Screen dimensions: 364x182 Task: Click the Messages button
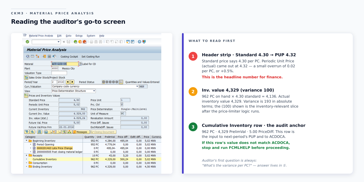pyautogui.click(x=81, y=132)
